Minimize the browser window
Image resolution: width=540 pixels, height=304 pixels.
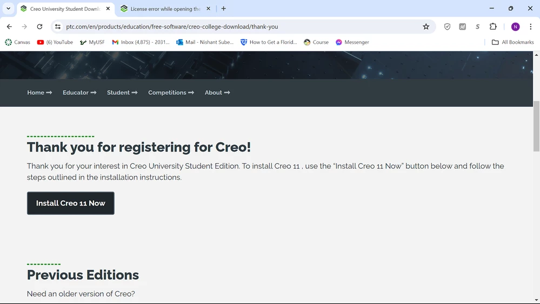click(491, 8)
